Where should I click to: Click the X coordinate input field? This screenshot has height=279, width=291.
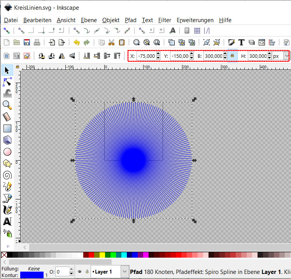tap(146, 56)
